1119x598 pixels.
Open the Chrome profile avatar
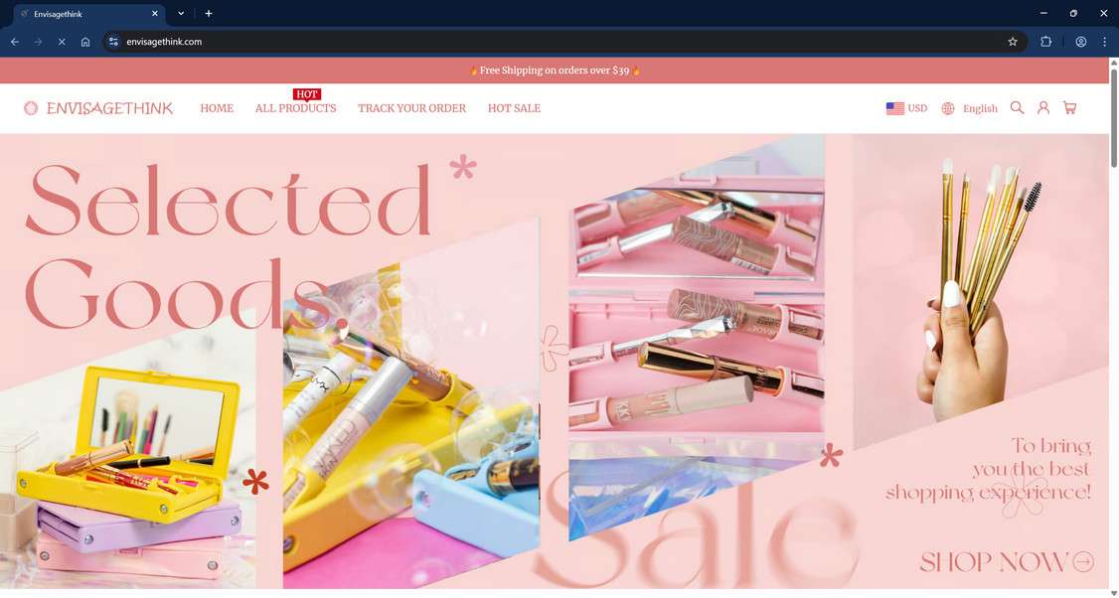(x=1080, y=42)
